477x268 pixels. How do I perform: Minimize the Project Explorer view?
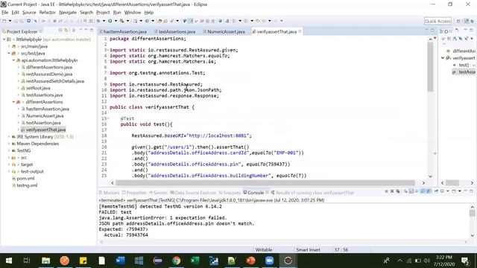coord(86,30)
